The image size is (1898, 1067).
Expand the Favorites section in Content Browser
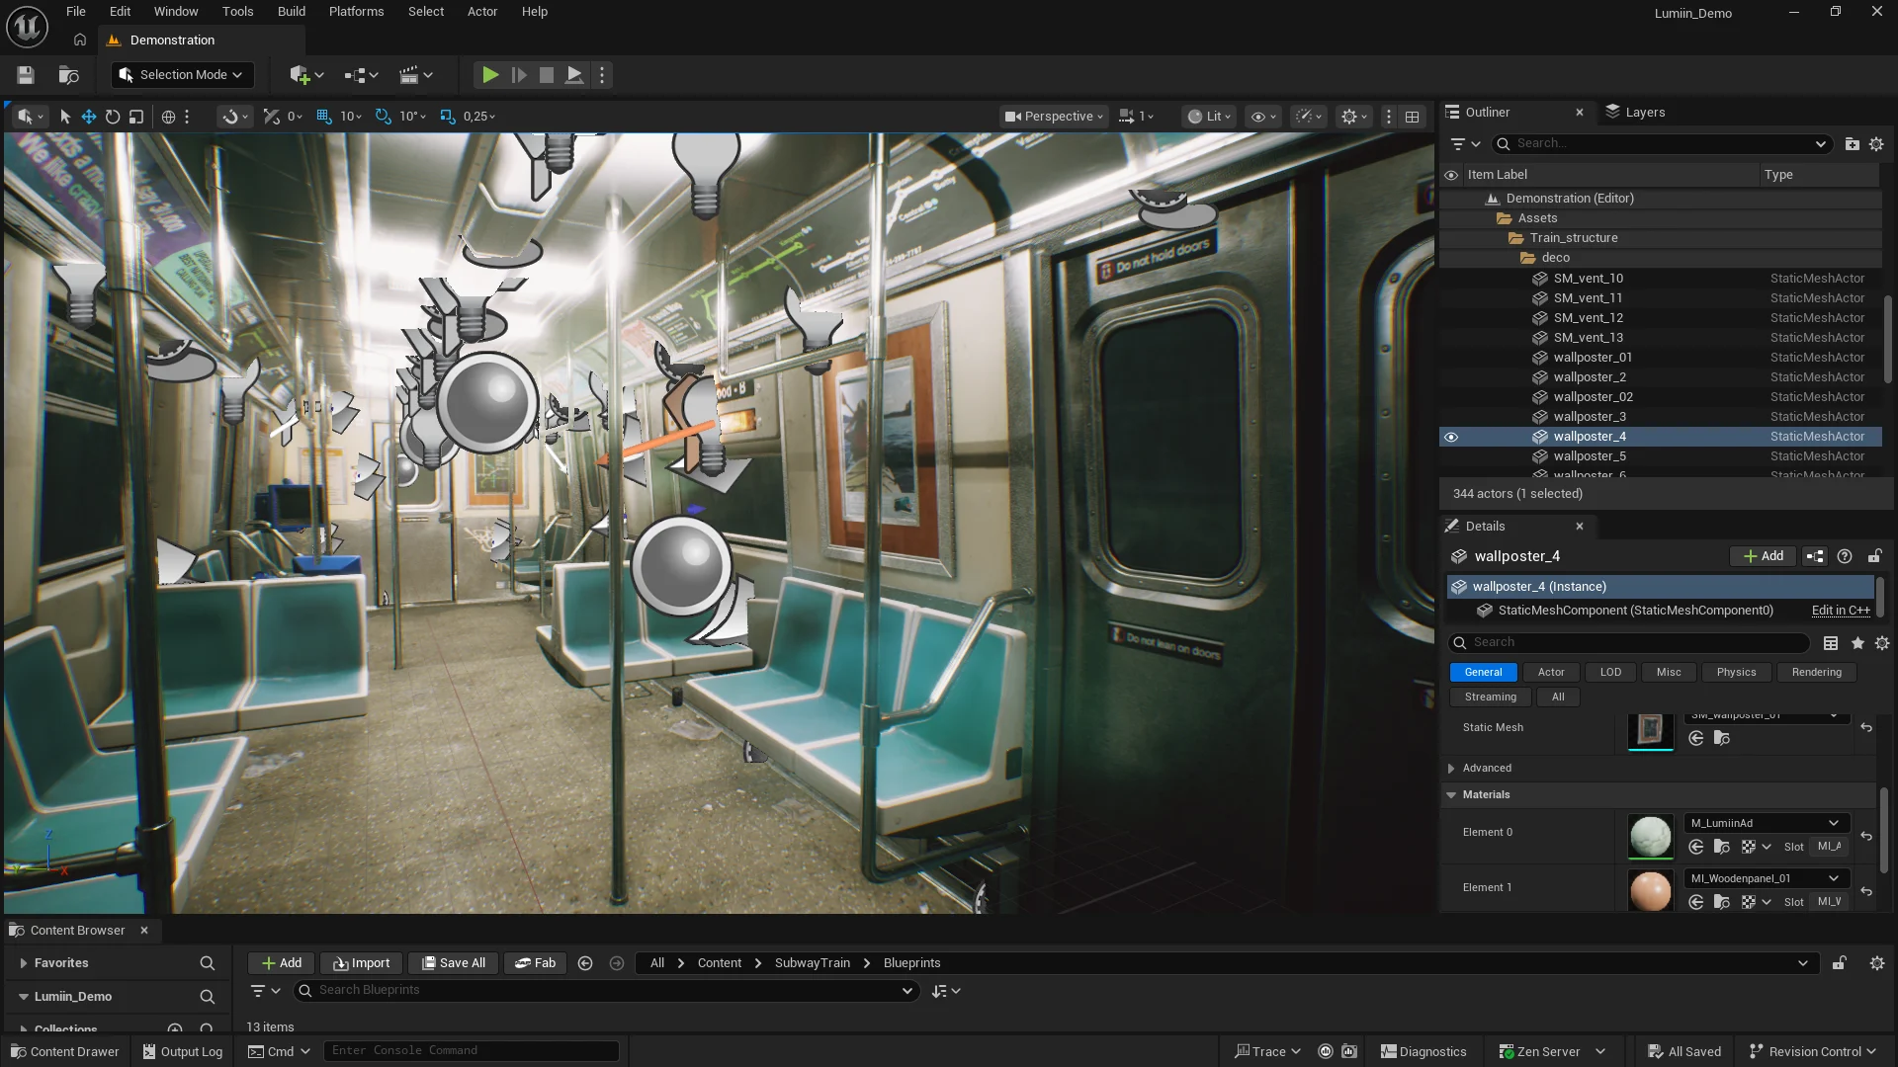[x=23, y=963]
